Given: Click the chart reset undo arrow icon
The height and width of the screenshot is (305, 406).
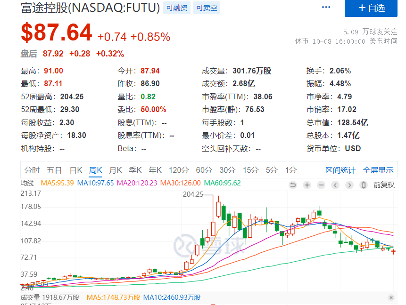Looking at the screenshot, I should click(293, 185).
